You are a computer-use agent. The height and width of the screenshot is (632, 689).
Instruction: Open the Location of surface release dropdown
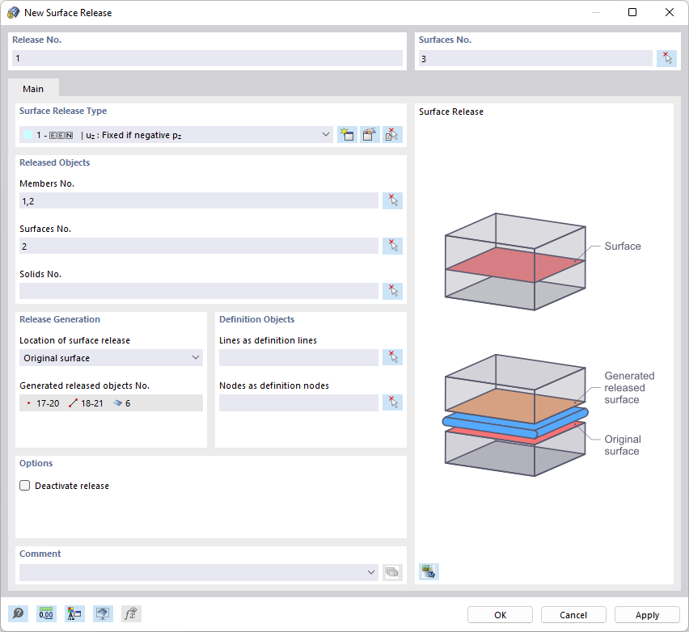pos(195,357)
